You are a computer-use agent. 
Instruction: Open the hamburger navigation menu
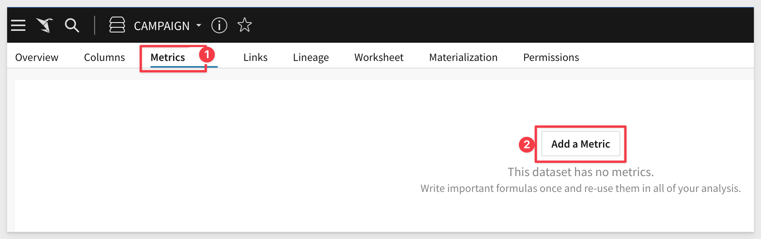tap(18, 25)
